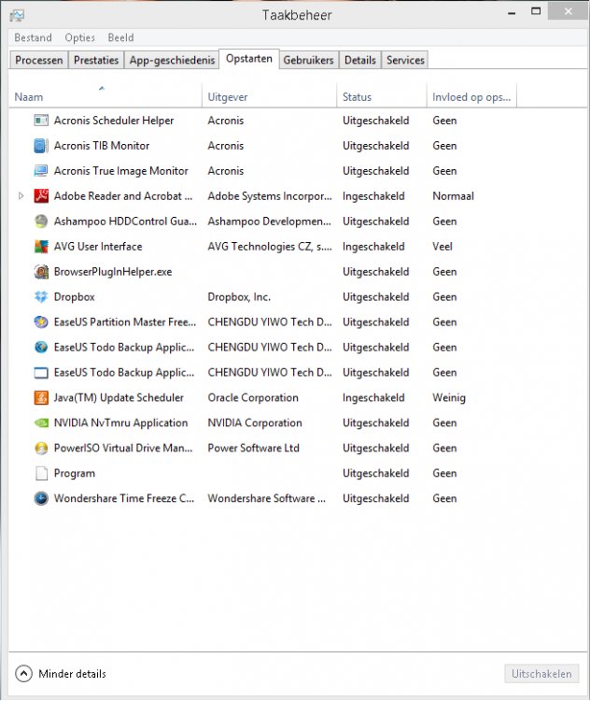This screenshot has width=590, height=701.
Task: Switch to the Prestaties tab
Action: coord(96,60)
